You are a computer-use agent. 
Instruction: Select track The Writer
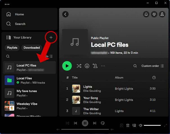point(114,111)
